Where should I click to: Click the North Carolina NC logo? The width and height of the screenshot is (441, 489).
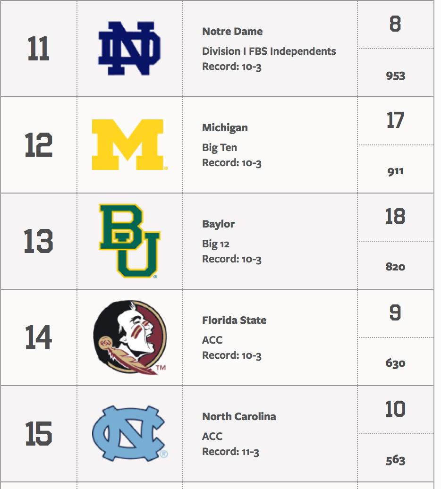coord(129,433)
